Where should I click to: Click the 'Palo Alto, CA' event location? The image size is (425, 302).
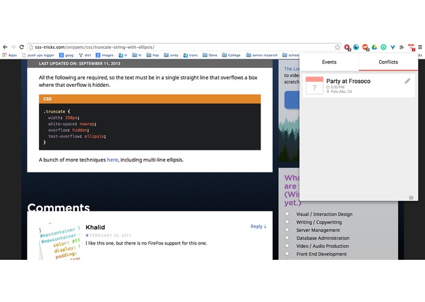click(x=339, y=92)
